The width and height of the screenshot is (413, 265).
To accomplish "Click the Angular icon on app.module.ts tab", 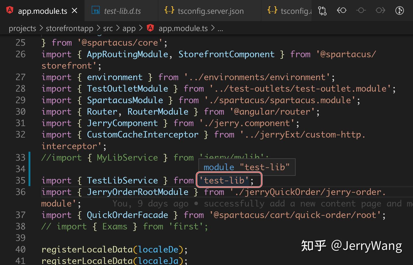I will pyautogui.click(x=10, y=10).
